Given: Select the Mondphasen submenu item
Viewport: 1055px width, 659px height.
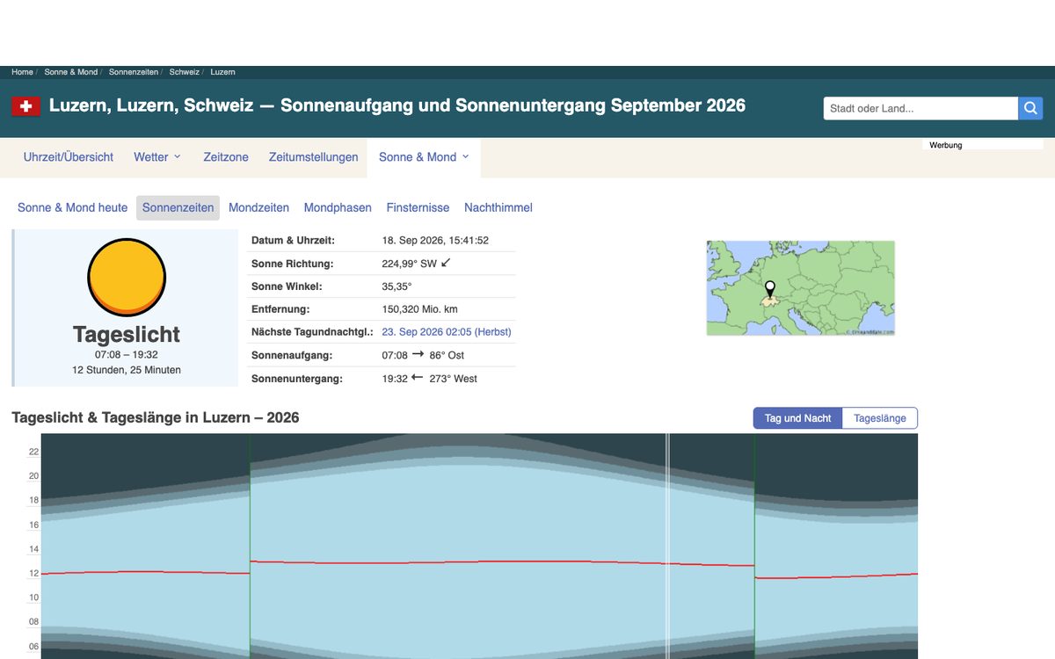Looking at the screenshot, I should click(x=338, y=208).
